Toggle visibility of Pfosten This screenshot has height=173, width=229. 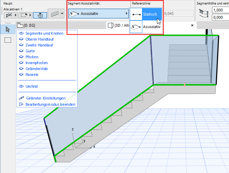tap(21, 57)
